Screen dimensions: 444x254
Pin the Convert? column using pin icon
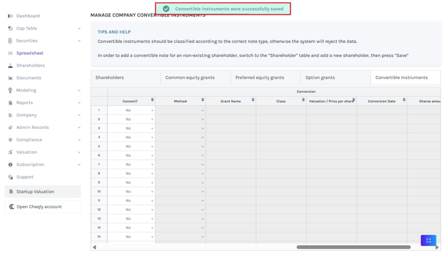pos(152,100)
